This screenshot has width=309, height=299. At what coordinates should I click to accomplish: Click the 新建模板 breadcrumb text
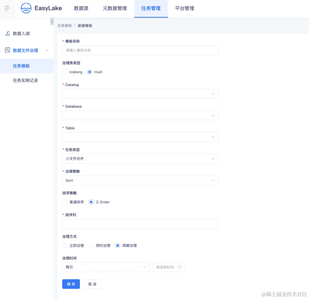point(85,26)
